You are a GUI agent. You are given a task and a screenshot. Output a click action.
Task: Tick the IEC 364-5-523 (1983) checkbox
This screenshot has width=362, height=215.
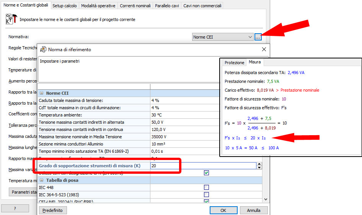click(x=207, y=194)
